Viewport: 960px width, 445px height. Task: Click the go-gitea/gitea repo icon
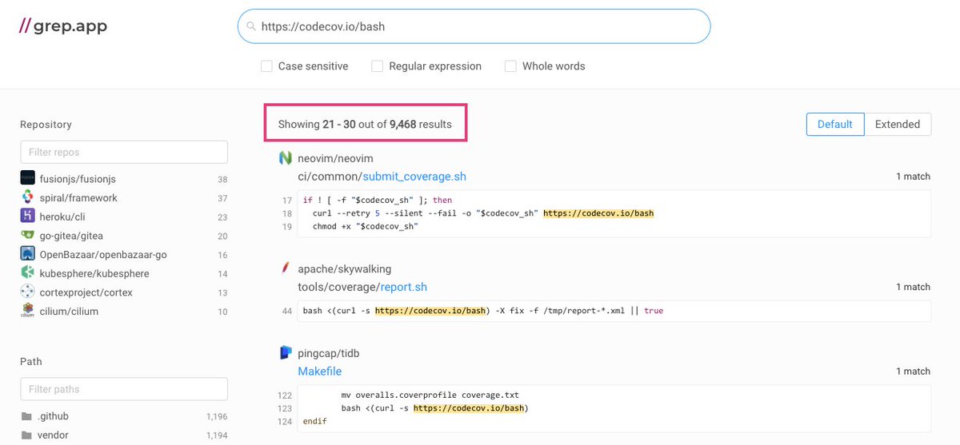[27, 236]
